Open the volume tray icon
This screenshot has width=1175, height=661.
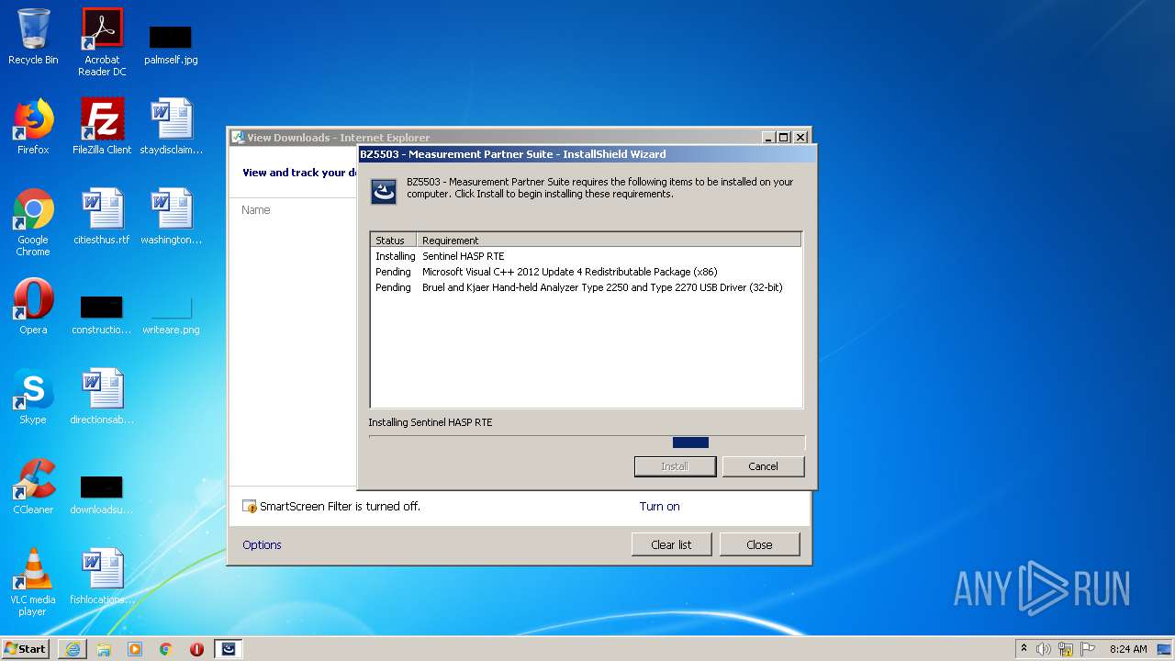coord(1044,649)
